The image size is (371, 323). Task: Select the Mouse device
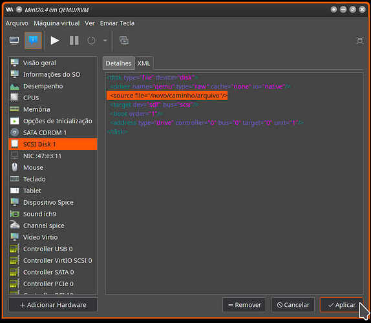53,167
